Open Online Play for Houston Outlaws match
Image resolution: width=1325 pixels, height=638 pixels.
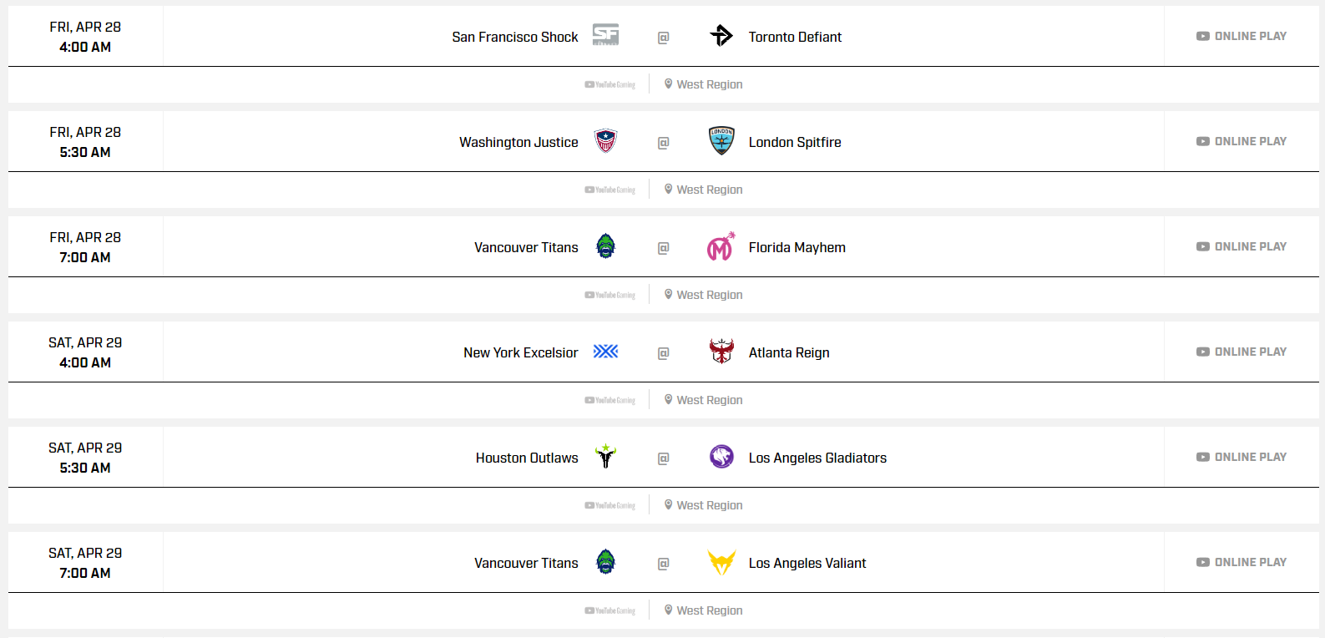(x=1242, y=457)
